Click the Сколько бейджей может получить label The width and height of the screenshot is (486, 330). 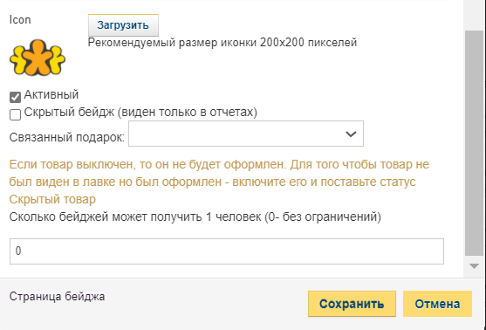pos(195,217)
